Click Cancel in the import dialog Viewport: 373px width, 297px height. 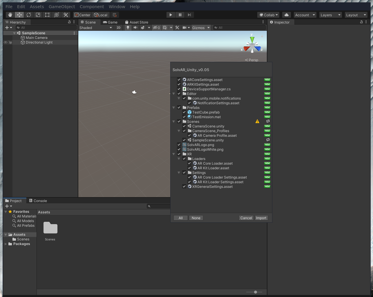click(x=246, y=218)
